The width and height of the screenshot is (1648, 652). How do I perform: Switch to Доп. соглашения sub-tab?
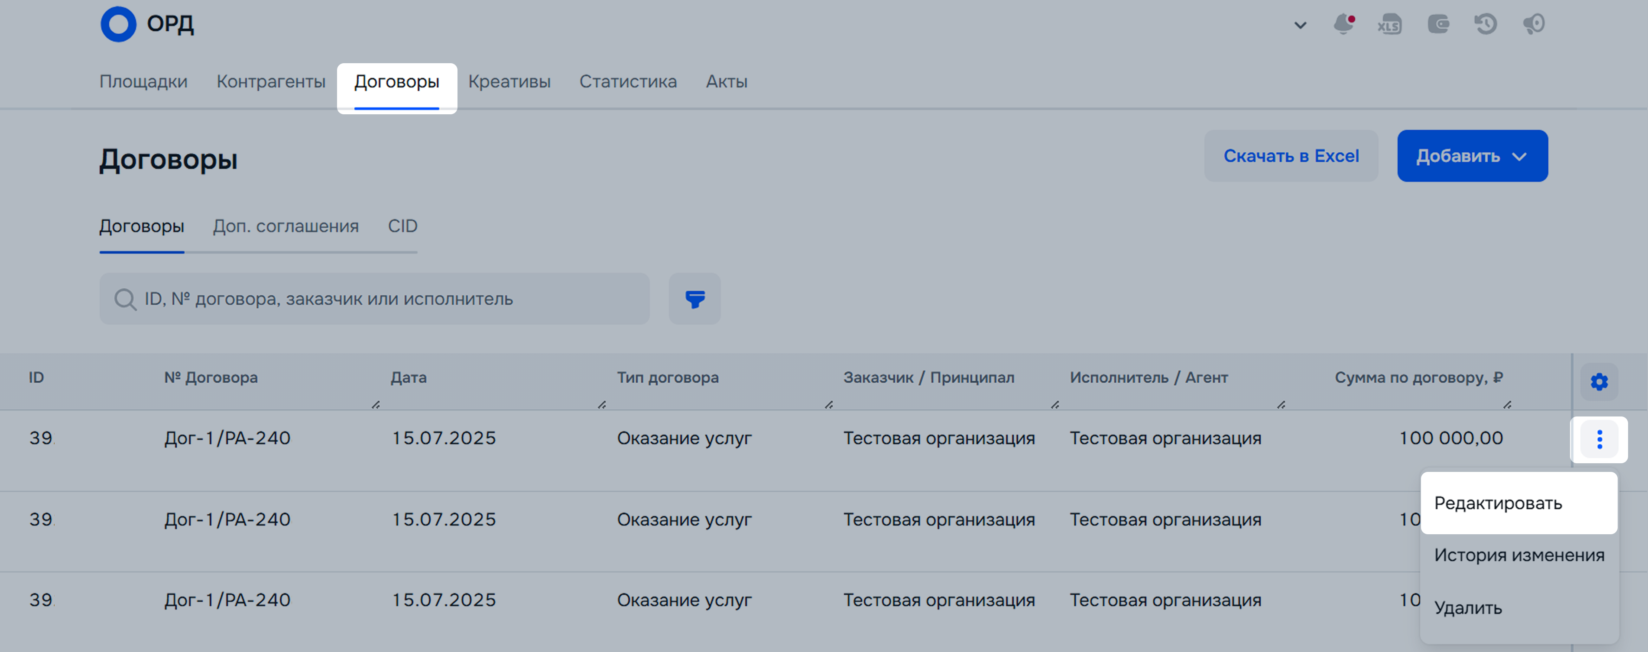[x=286, y=226]
